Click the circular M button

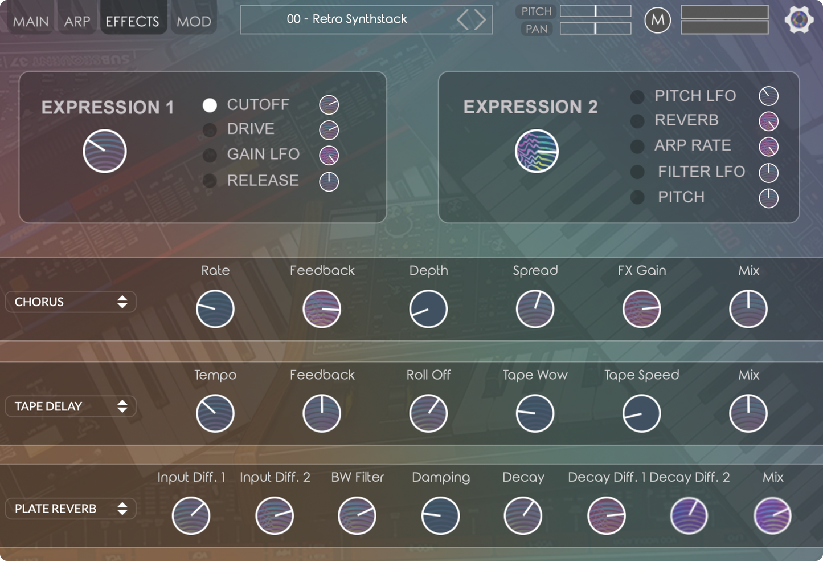(657, 20)
